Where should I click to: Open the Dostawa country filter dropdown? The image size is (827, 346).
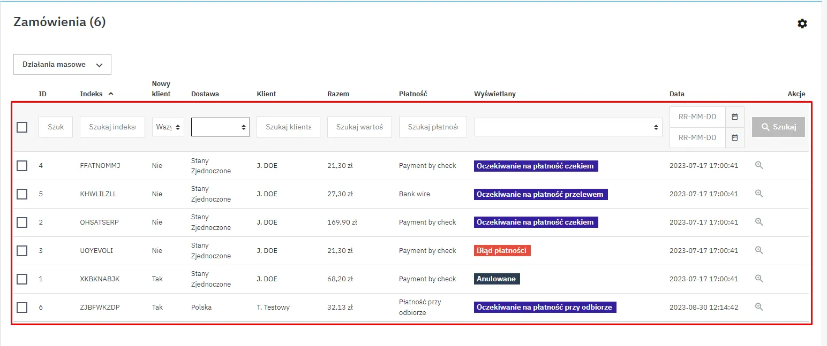220,127
